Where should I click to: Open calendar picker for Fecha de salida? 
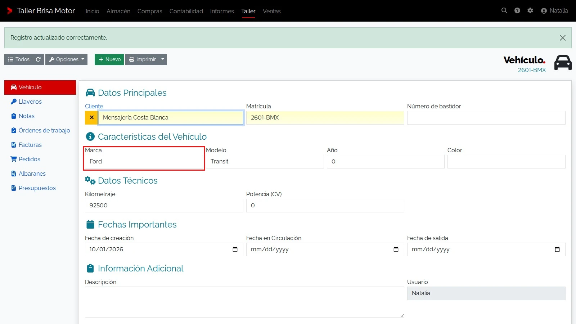tap(557, 249)
